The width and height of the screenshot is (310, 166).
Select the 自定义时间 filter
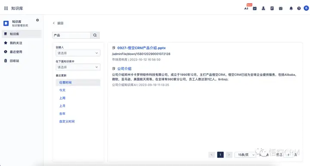click(x=67, y=122)
